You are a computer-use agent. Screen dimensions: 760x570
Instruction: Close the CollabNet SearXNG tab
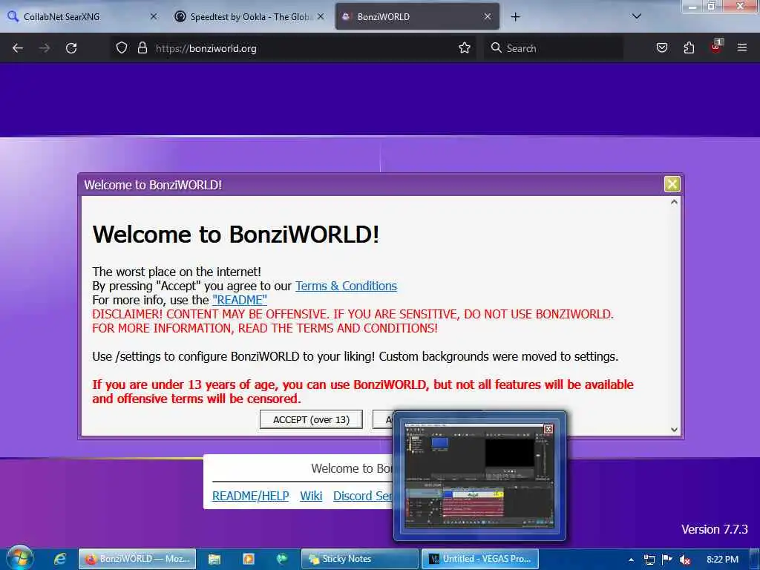(x=154, y=16)
